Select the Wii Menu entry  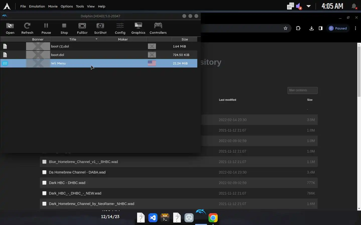(x=99, y=63)
